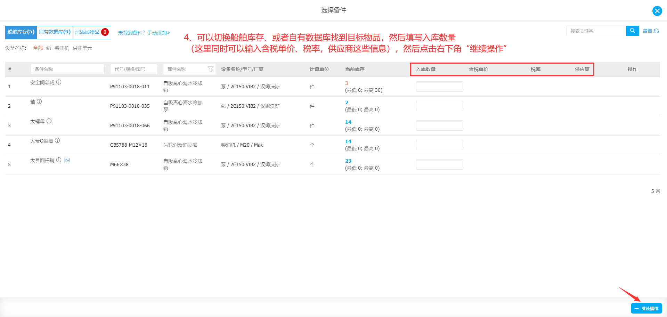Viewport: 667px width, 317px height.
Task: Select code P91103-0018-066
Action: point(130,125)
